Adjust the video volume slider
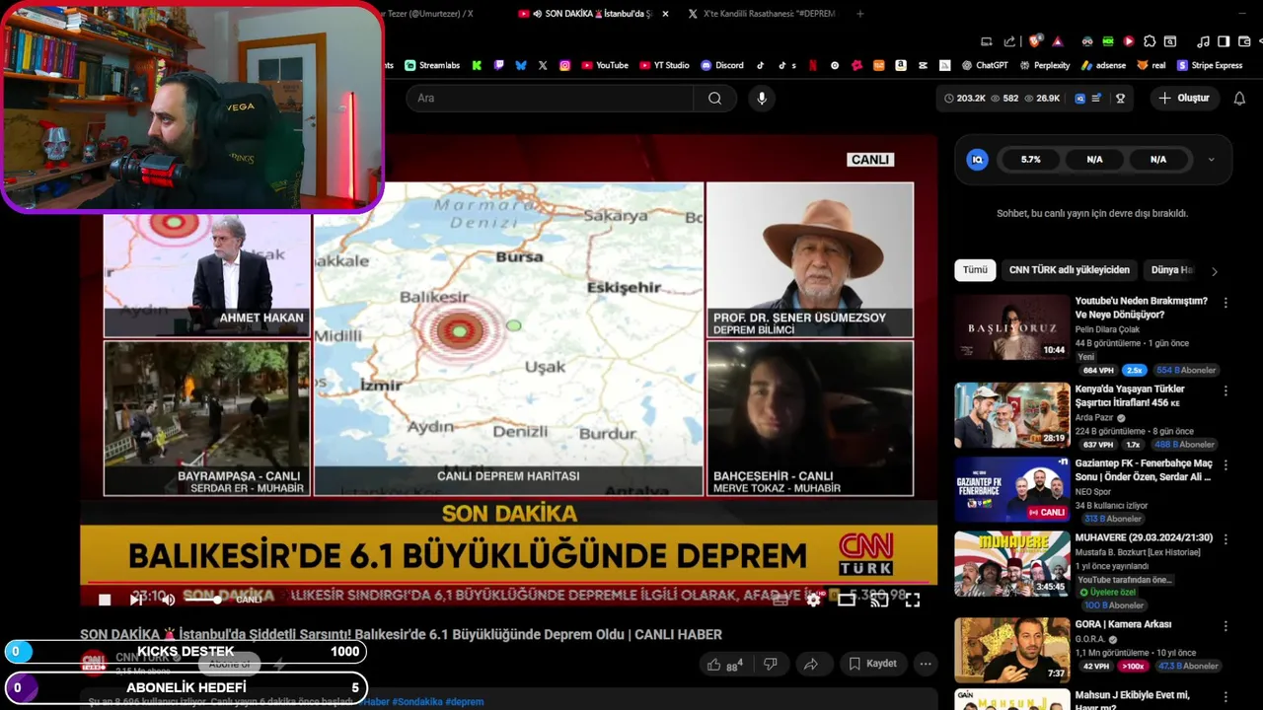This screenshot has width=1263, height=710. click(x=202, y=600)
